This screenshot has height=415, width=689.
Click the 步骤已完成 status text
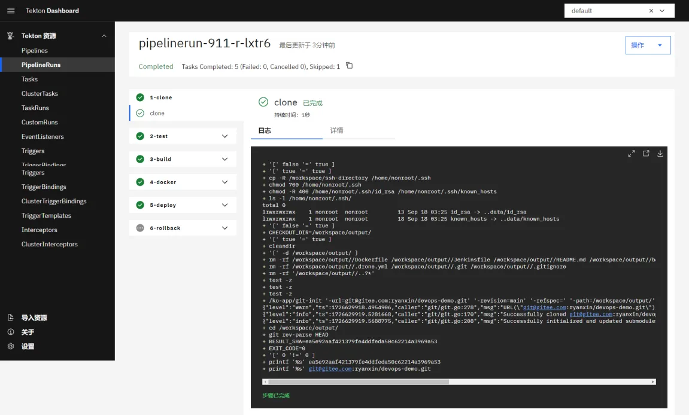pos(276,396)
